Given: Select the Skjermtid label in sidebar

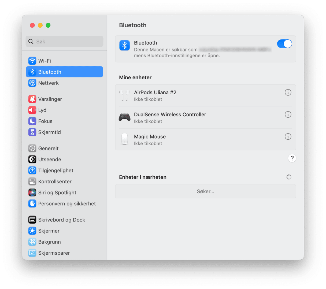Looking at the screenshot, I should click(50, 132).
